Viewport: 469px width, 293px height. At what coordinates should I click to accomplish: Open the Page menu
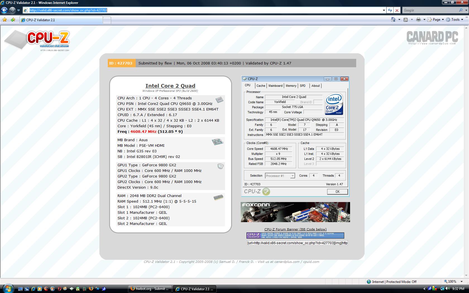coord(436,20)
